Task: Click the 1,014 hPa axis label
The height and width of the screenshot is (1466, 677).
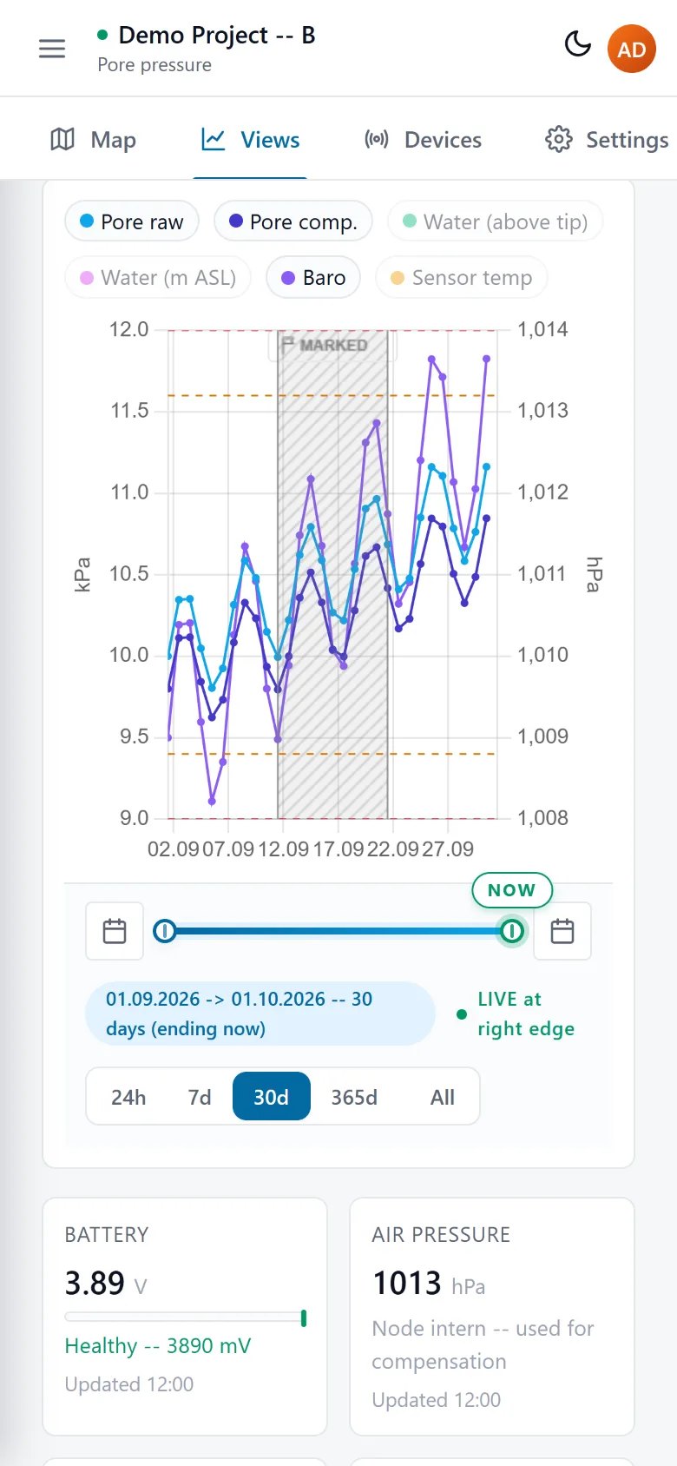Action: (542, 329)
